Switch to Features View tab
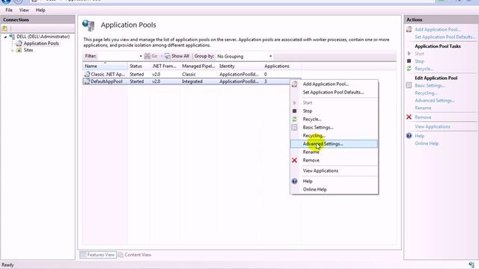Viewport: 479px width, 269px height. 98,255
